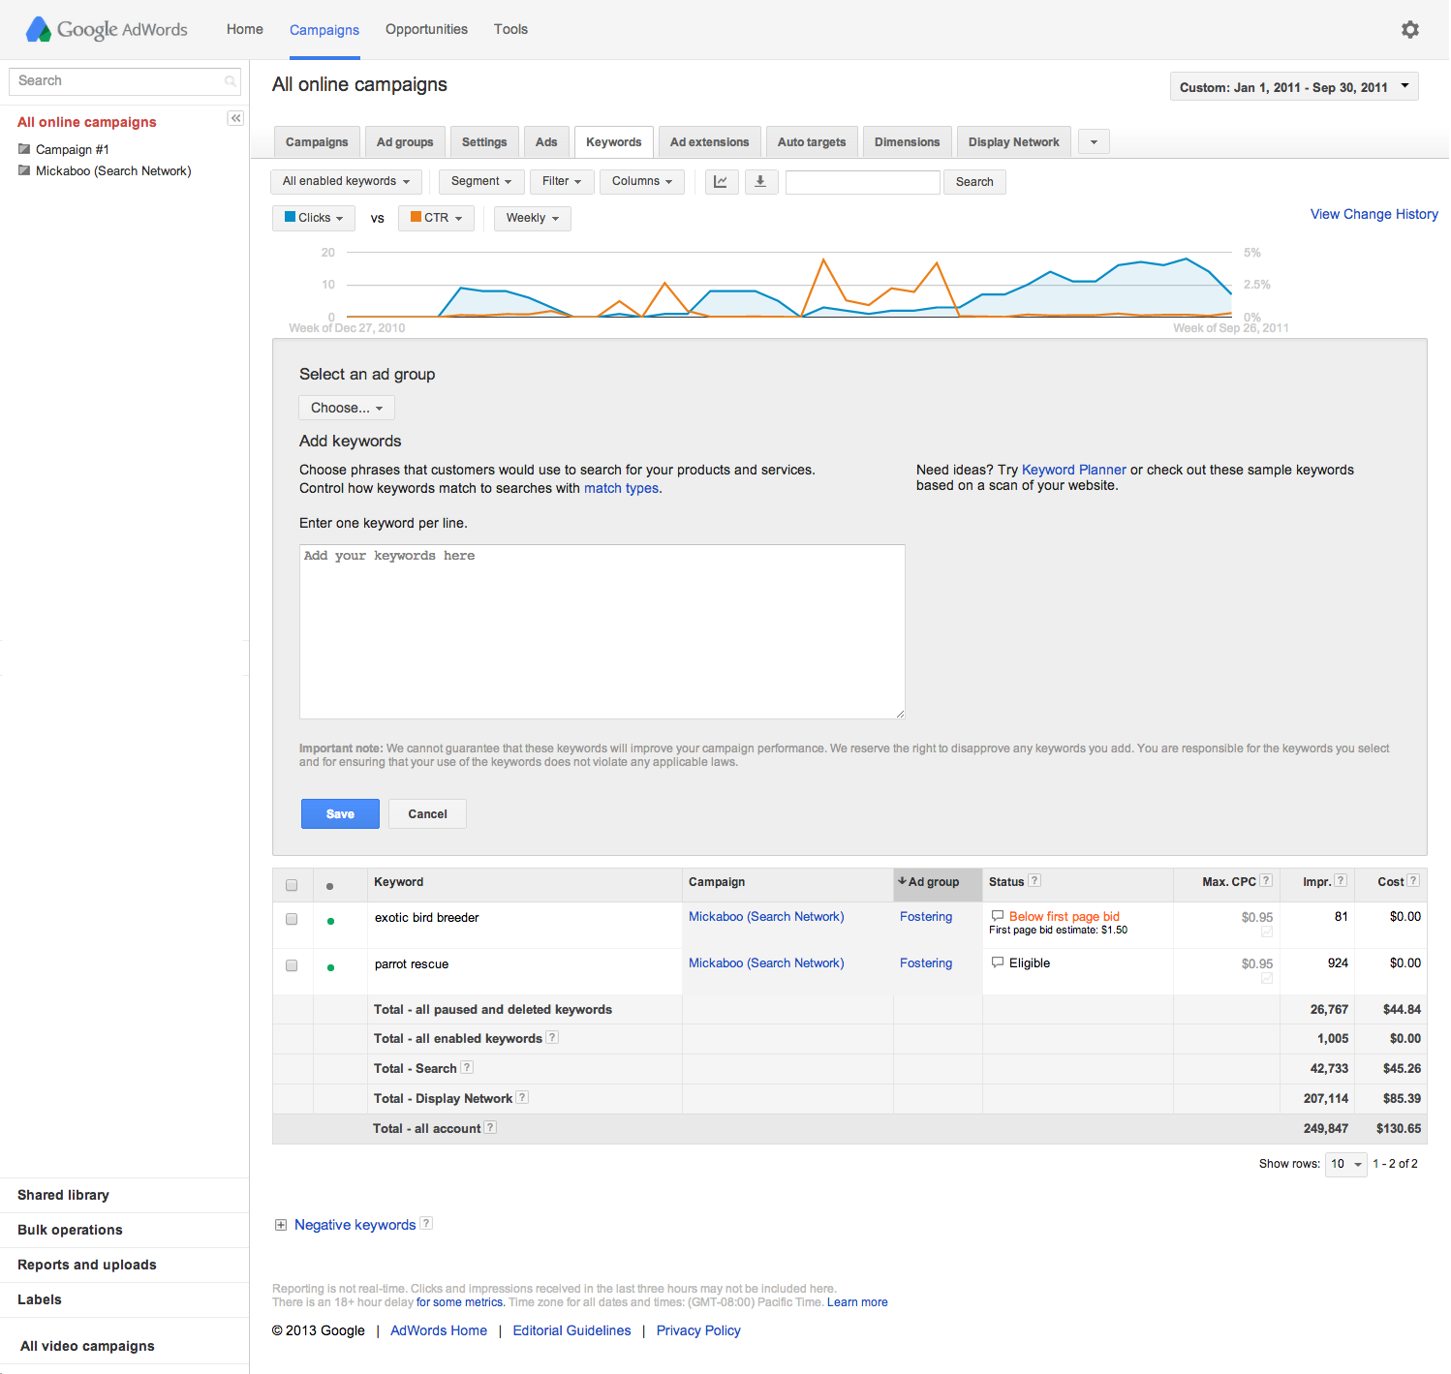The height and width of the screenshot is (1374, 1451).
Task: Open the Show rows 10 dropdown
Action: [1346, 1164]
